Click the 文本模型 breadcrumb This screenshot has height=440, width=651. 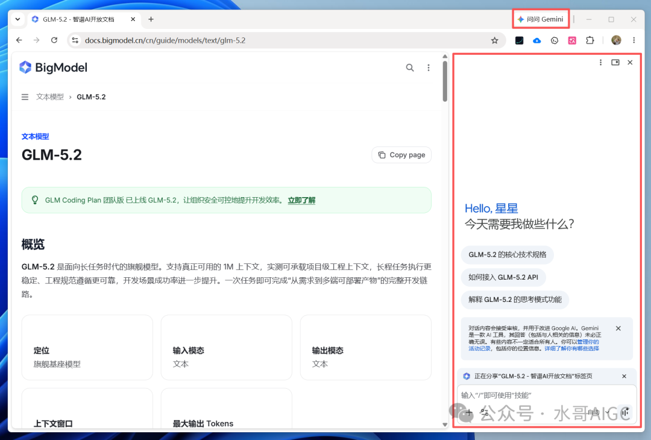click(50, 96)
